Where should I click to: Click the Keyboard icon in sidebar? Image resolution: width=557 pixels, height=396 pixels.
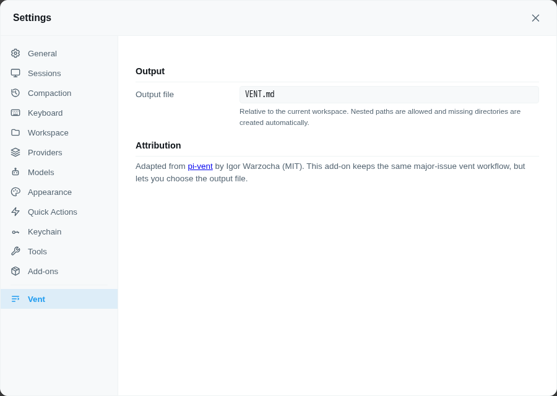pyautogui.click(x=15, y=113)
